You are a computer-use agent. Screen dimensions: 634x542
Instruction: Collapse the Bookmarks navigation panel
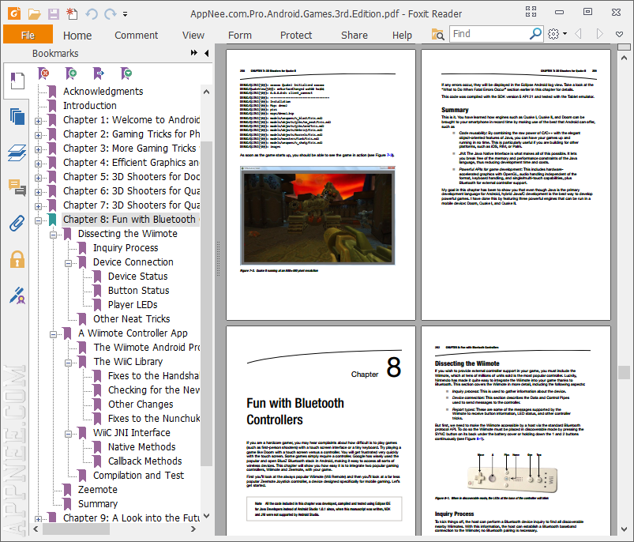pyautogui.click(x=207, y=53)
